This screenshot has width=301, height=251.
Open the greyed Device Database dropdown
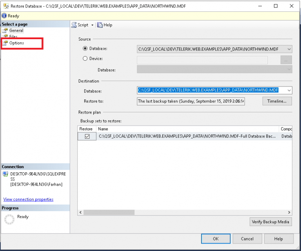[x=214, y=69]
